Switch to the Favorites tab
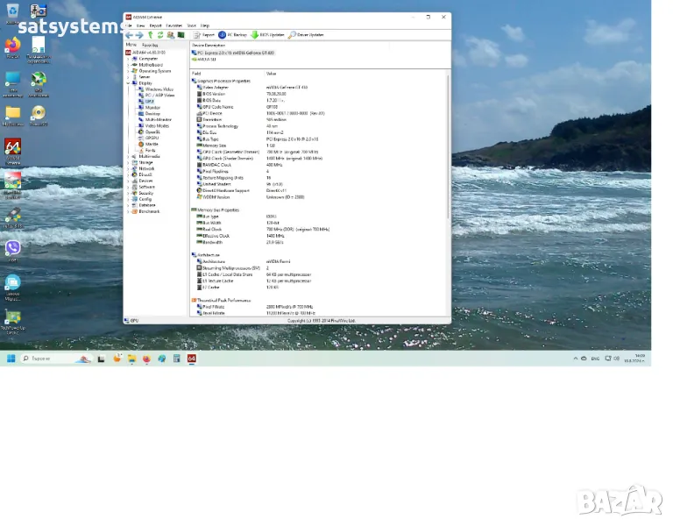 (x=151, y=45)
